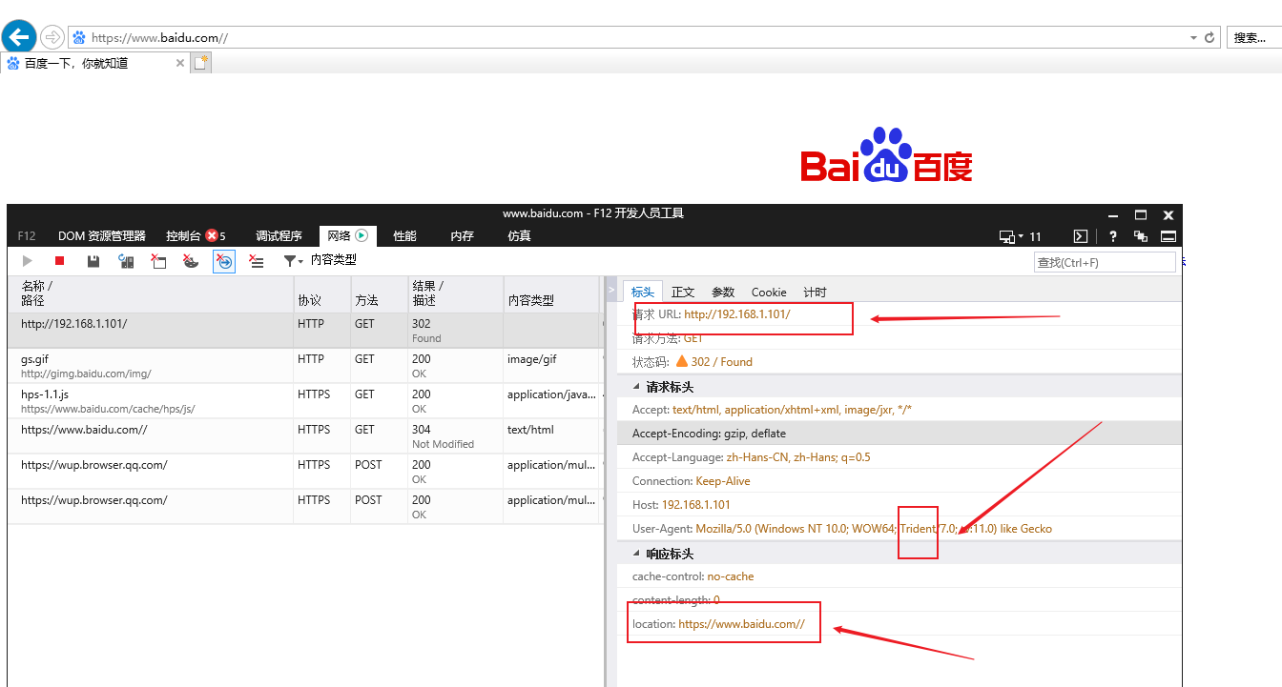Open the 控制台 console tab

coord(196,236)
